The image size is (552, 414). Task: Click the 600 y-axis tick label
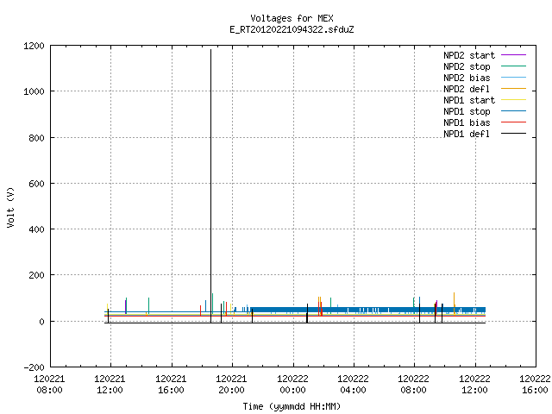click(36, 184)
